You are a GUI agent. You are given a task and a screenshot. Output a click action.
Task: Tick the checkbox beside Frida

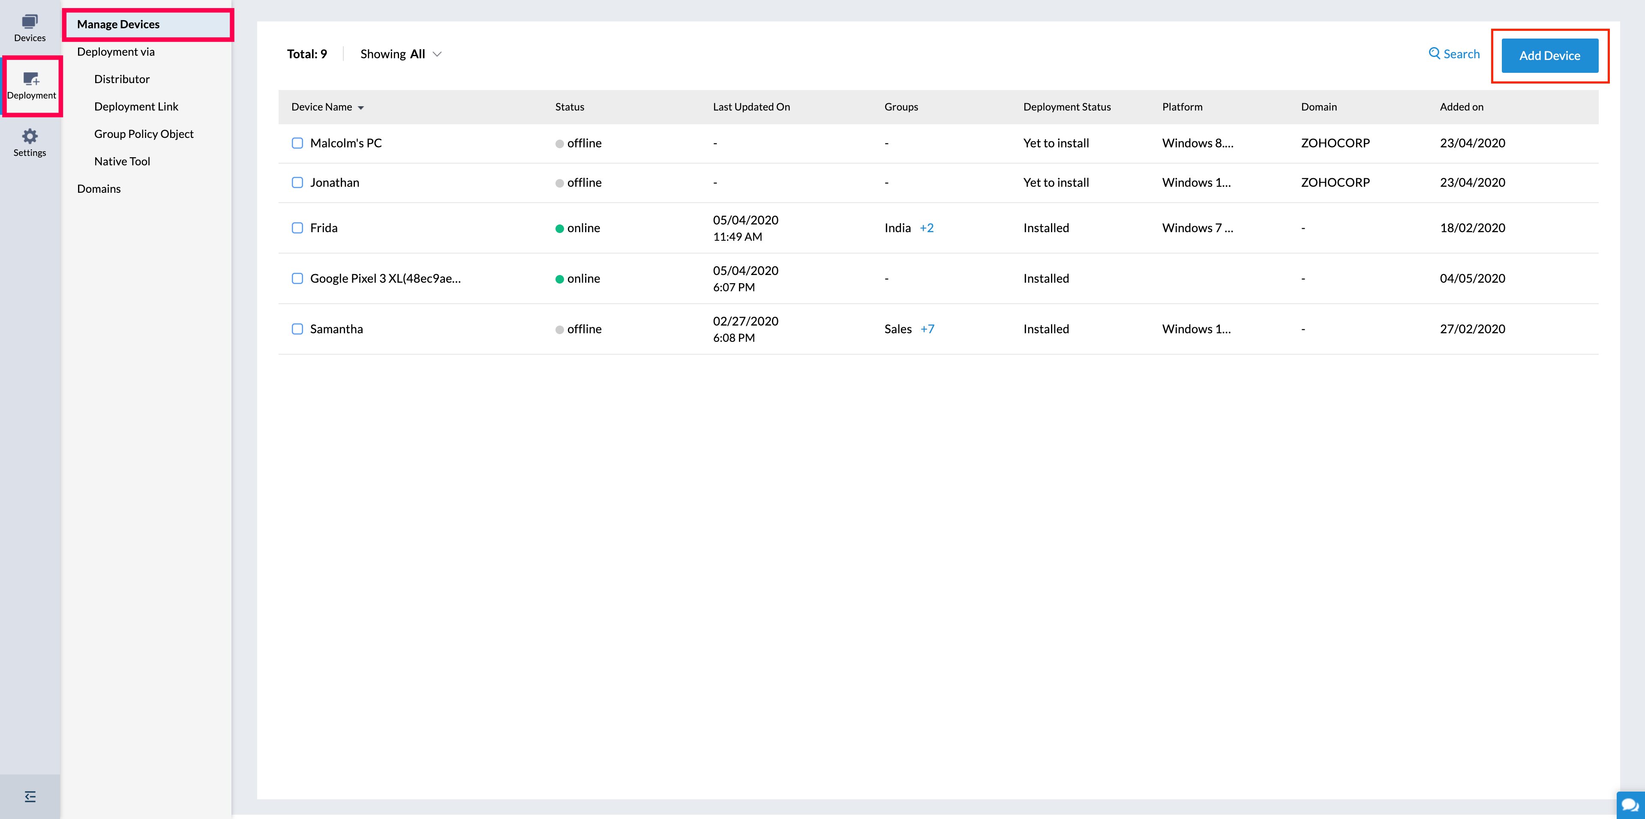tap(297, 227)
